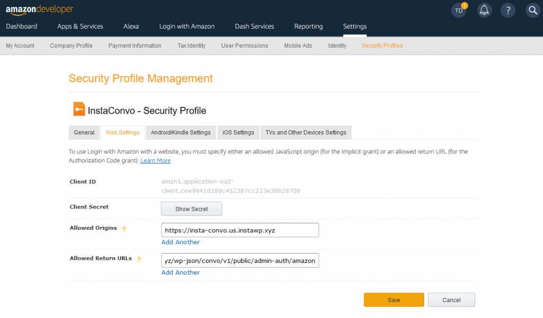Open the help question mark icon

[x=508, y=11]
